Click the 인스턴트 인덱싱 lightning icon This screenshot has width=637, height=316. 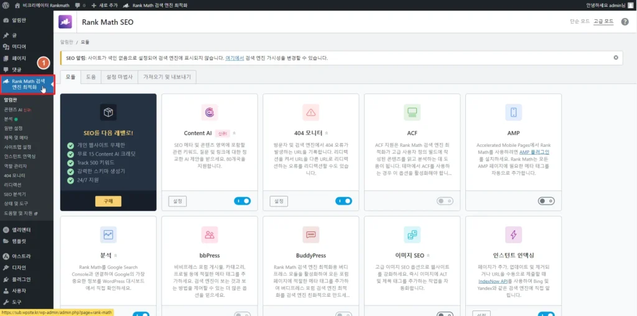tap(513, 235)
